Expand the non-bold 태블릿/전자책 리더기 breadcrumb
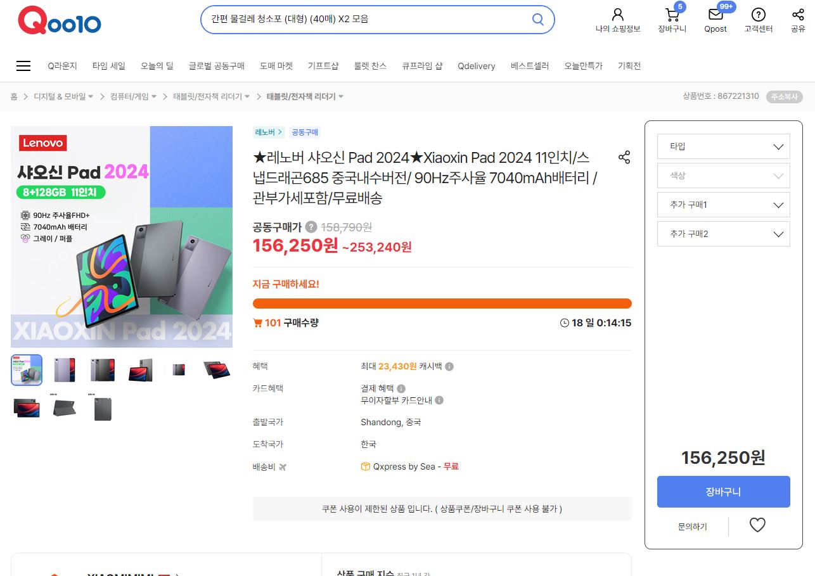This screenshot has width=815, height=576. coord(248,96)
